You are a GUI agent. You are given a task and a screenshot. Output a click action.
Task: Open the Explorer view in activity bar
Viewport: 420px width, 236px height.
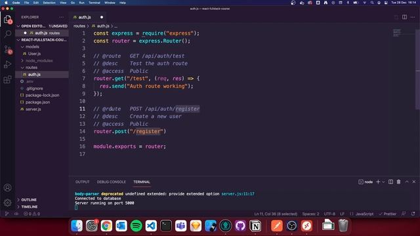pyautogui.click(x=7, y=19)
